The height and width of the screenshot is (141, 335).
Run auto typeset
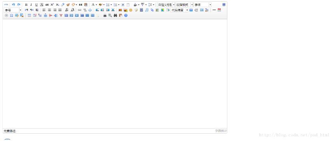click(x=73, y=5)
